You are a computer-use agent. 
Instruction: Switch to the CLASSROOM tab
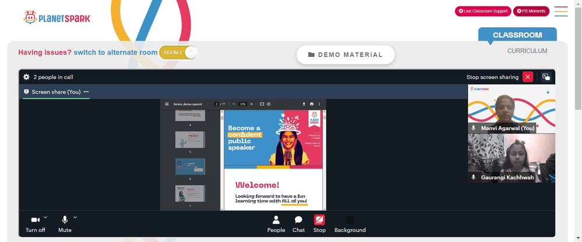pyautogui.click(x=517, y=35)
